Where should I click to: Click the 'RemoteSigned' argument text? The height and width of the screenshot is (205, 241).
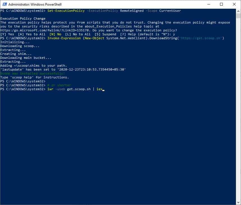click(132, 11)
